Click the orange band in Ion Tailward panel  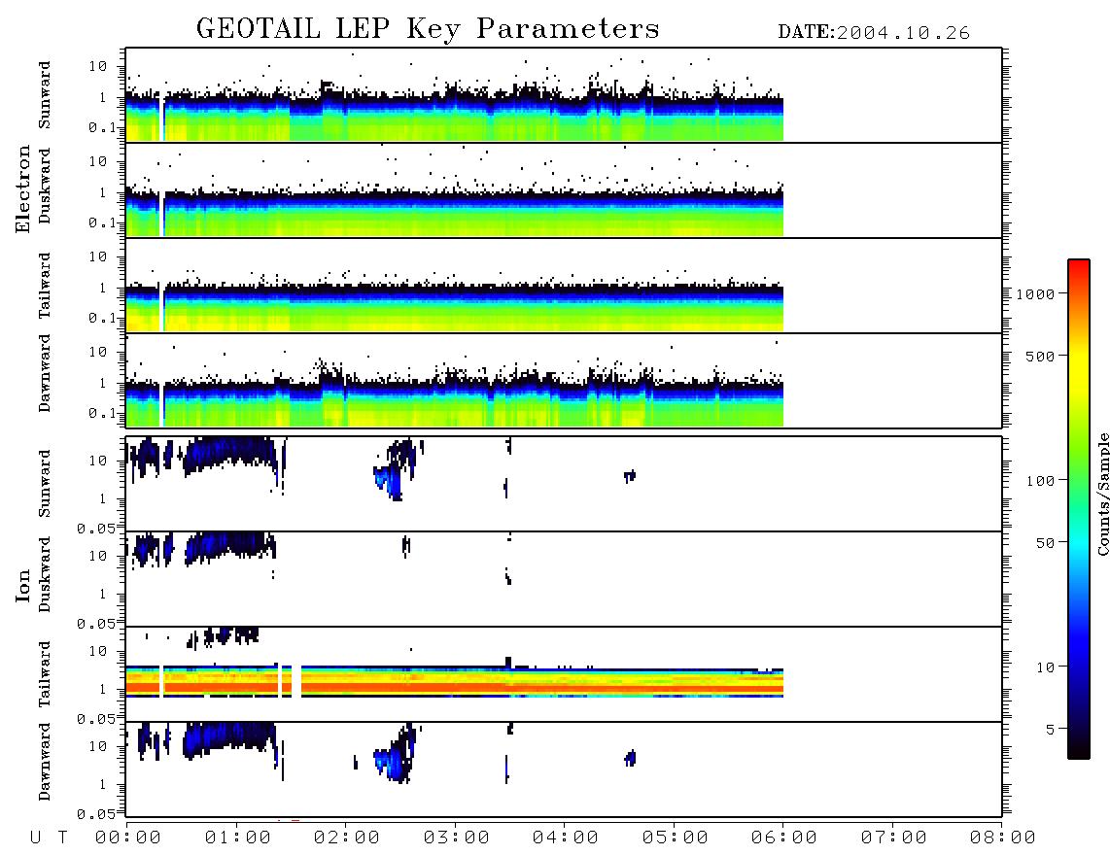click(455, 687)
